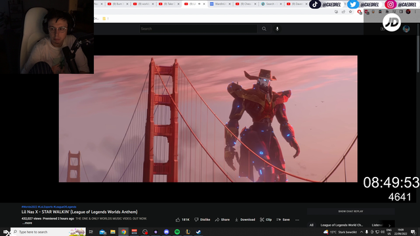
Task: Share the Star Walkin' video
Action: pyautogui.click(x=222, y=220)
